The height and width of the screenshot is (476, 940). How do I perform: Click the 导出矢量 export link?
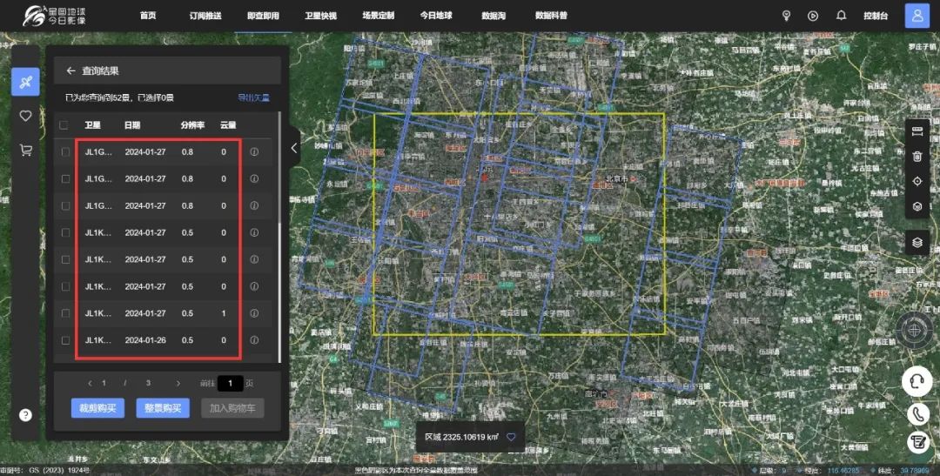253,97
